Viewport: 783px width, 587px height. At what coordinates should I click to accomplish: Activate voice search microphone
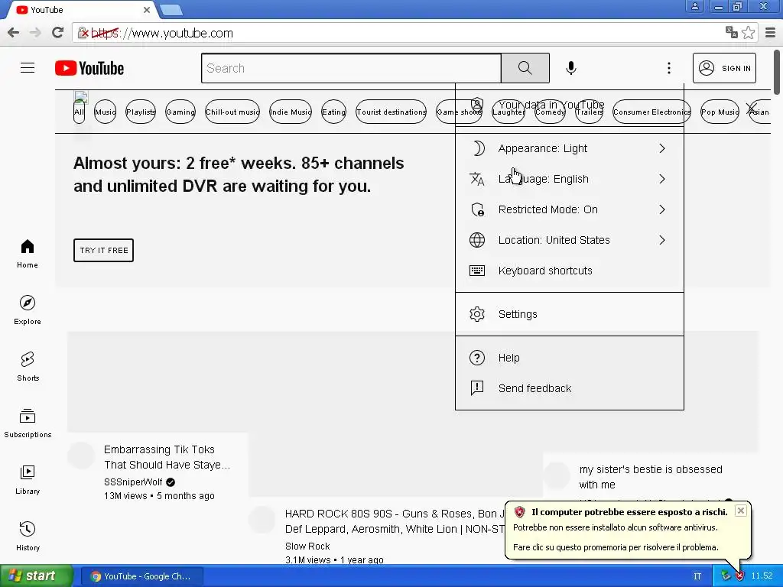[x=570, y=68]
